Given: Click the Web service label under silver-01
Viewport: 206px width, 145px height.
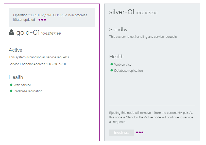Looking at the screenshot, I should (x=123, y=65).
